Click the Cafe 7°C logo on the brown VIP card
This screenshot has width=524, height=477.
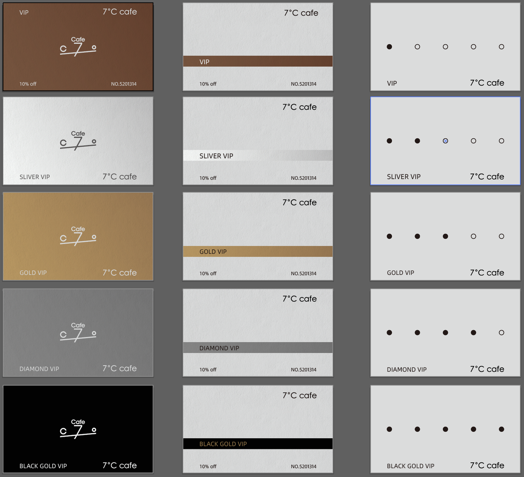pos(78,46)
